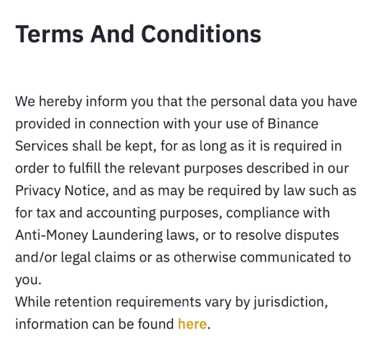Click the "Anti-Money Laundering" text

87,235
